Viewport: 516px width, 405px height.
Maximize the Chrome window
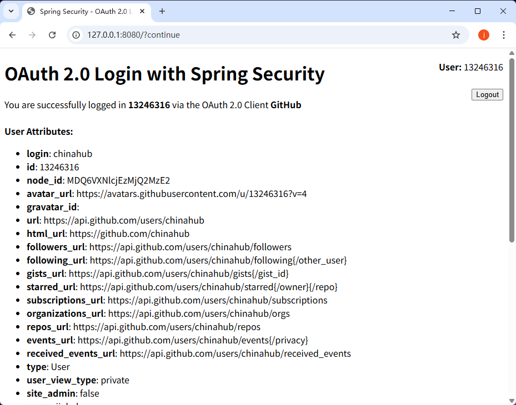click(x=478, y=11)
